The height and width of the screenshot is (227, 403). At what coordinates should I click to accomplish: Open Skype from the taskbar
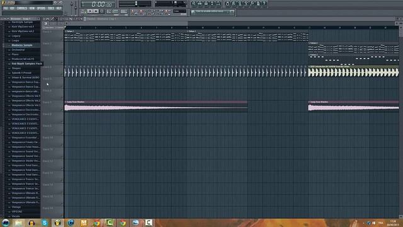(x=45, y=223)
